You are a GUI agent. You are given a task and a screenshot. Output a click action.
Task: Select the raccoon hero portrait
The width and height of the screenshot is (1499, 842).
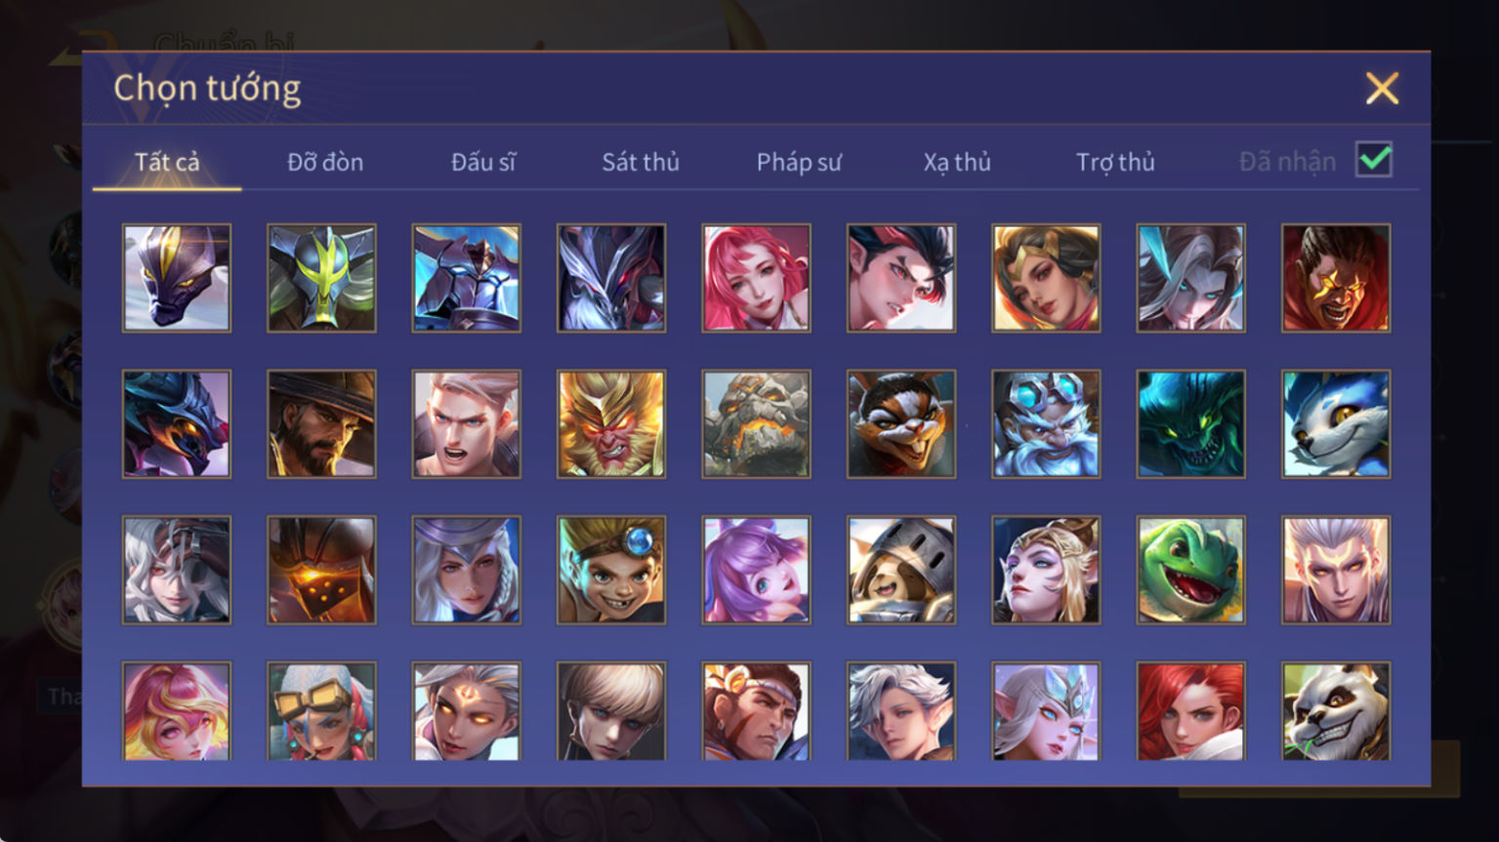[x=901, y=424]
